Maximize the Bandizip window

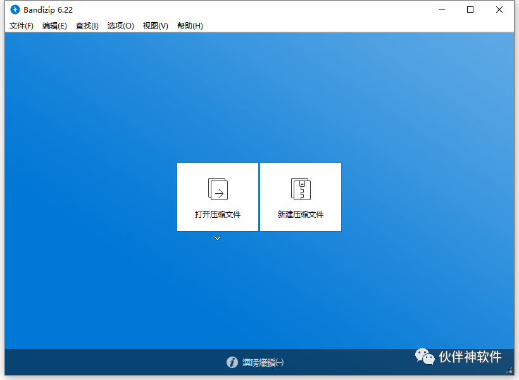[x=470, y=9]
